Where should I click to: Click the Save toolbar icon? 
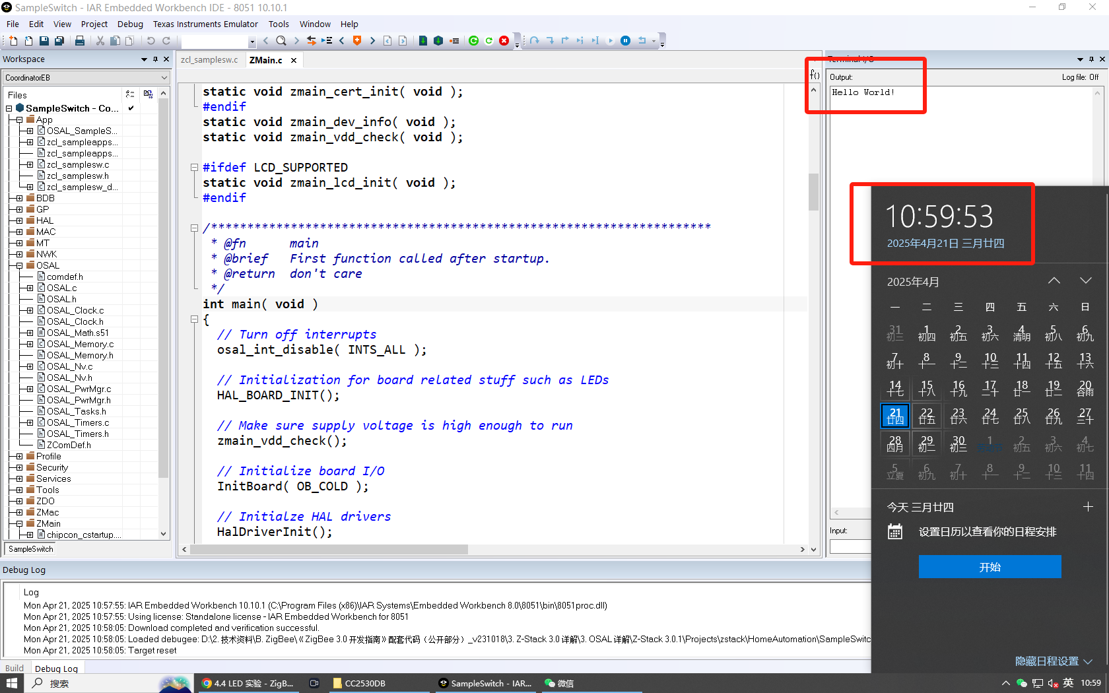coord(44,41)
